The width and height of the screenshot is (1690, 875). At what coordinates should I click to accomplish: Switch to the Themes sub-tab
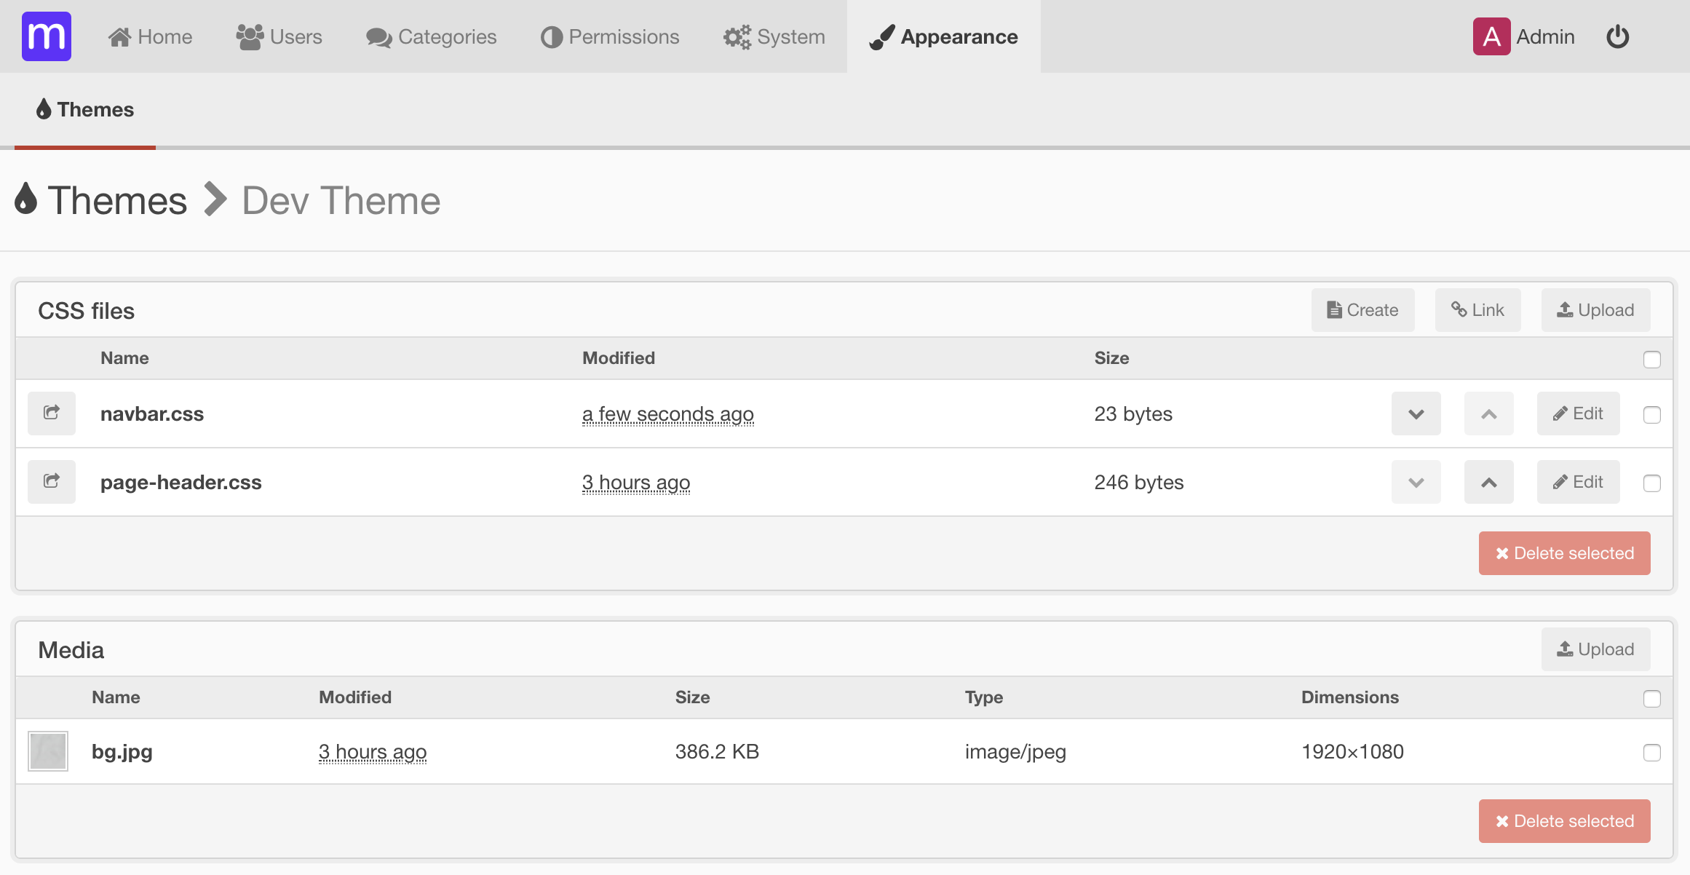click(x=85, y=109)
